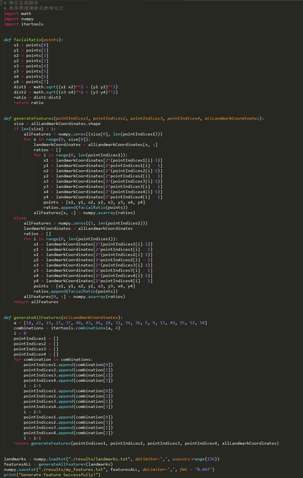Click 'featuresALL = generateAllFeatures(landmarks)' line
The width and height of the screenshot is (303, 478).
[58, 464]
